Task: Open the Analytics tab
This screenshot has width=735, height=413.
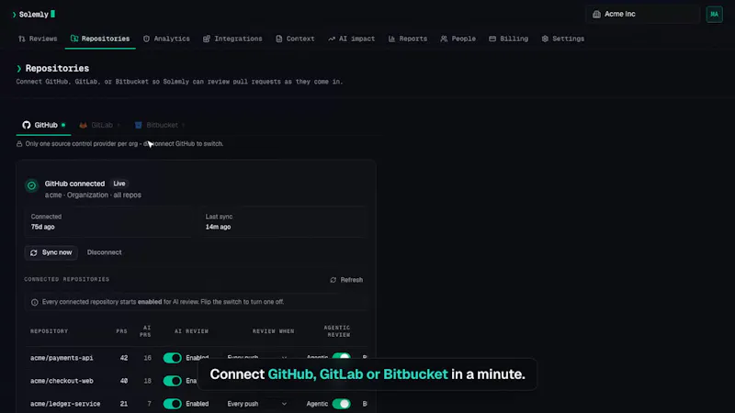Action: (x=166, y=39)
